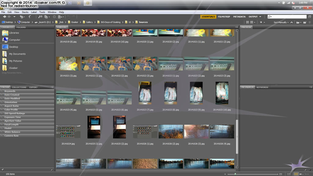Viewport: 313px width, 176px height.
Task: Open the recent folders icon
Action: tap(299, 22)
